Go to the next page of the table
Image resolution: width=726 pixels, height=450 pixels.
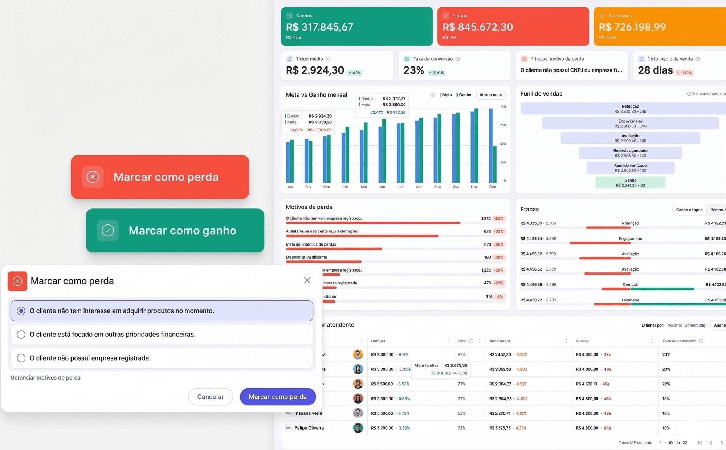721,443
